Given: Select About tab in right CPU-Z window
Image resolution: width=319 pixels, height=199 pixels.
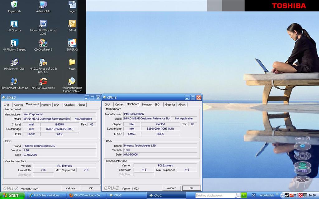Looking at the screenshot, I should pyautogui.click(x=182, y=104).
